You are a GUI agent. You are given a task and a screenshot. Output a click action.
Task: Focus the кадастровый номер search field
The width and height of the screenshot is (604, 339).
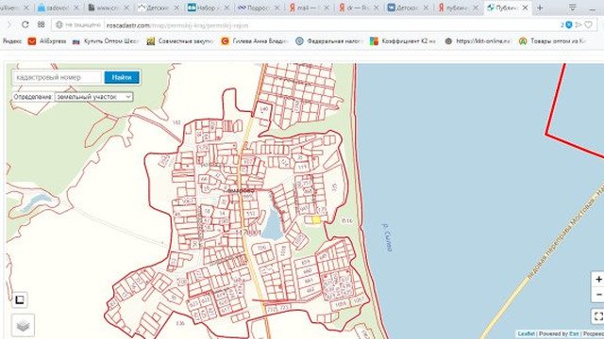coord(57,77)
